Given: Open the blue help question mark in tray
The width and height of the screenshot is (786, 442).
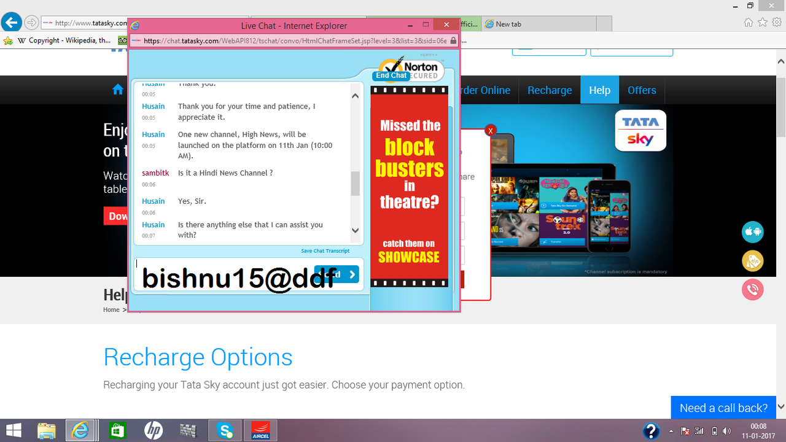Looking at the screenshot, I should pyautogui.click(x=651, y=430).
